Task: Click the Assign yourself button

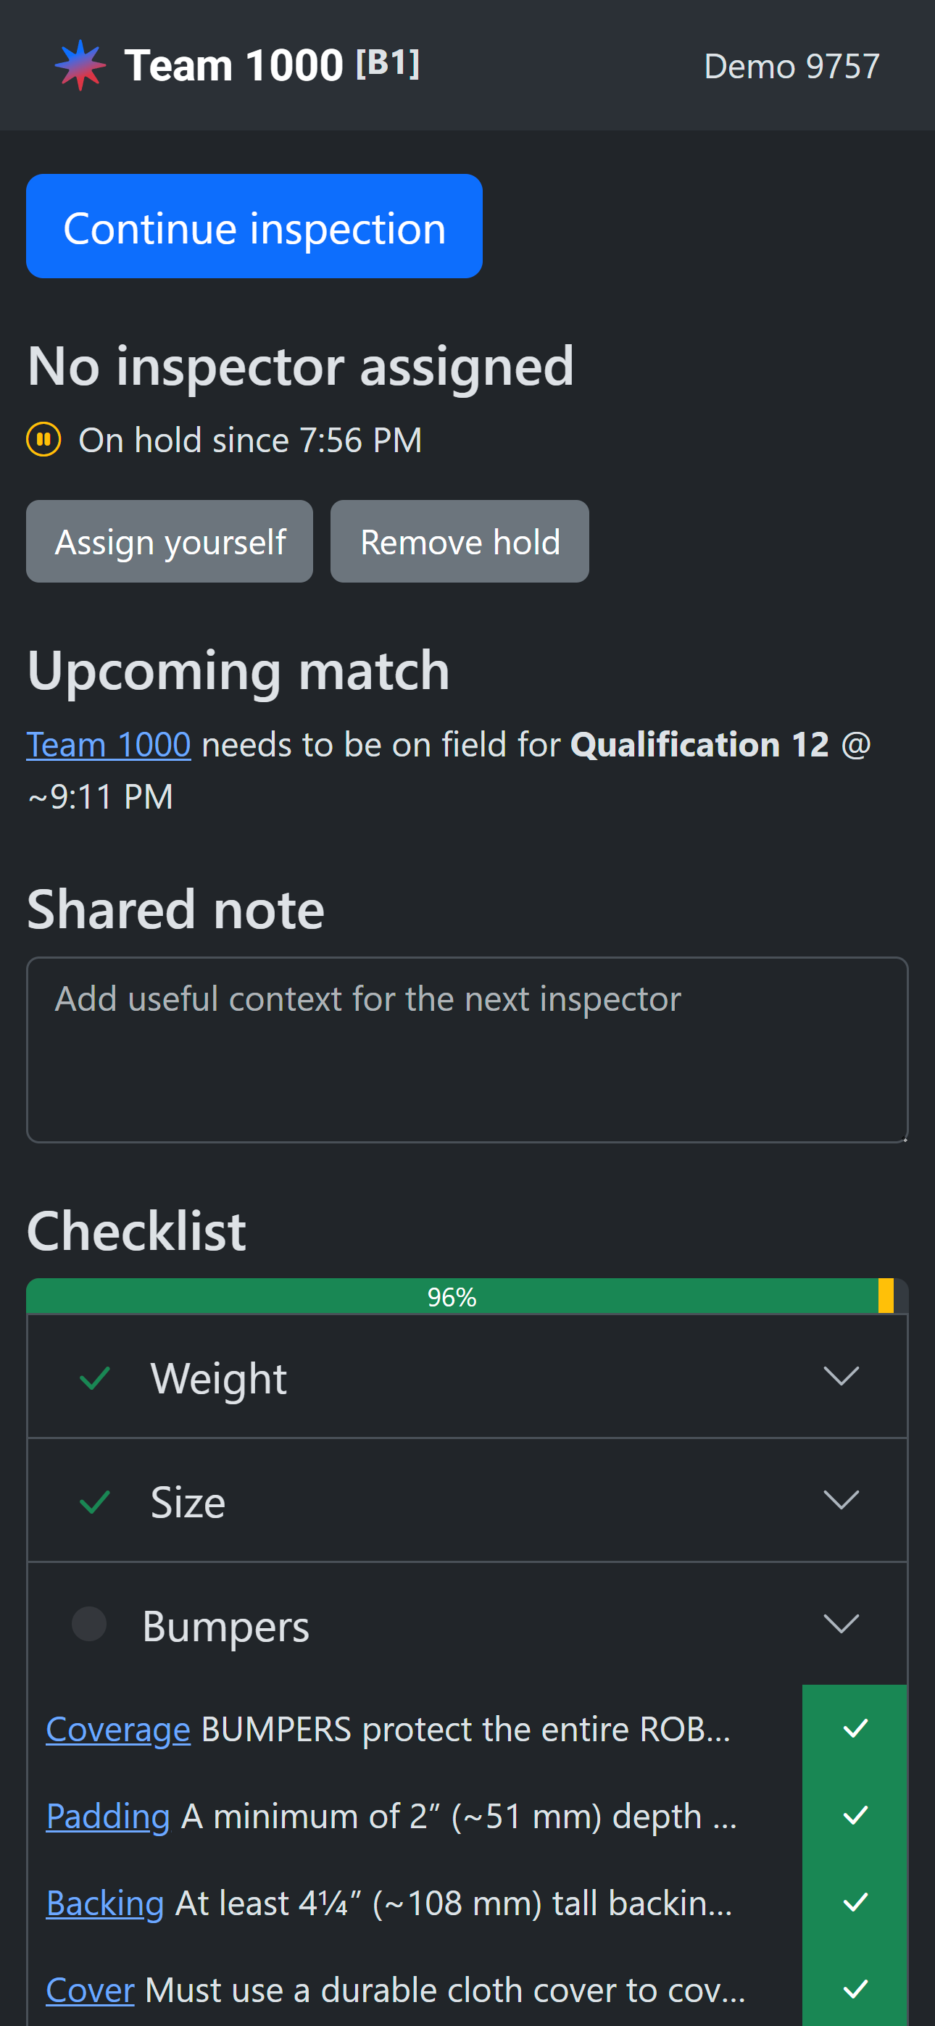Action: [169, 542]
